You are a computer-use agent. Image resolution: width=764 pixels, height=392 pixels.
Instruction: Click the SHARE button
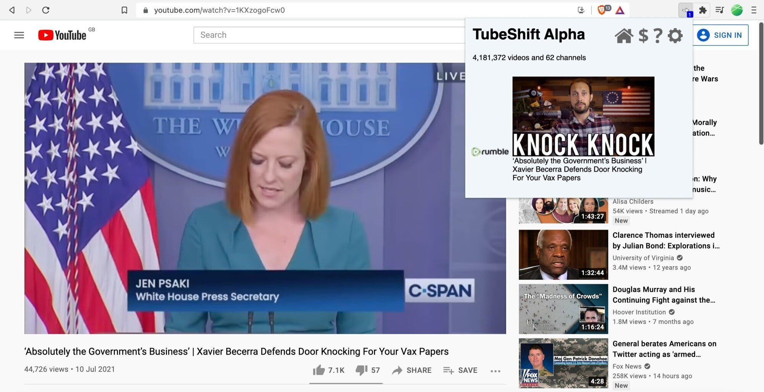pos(412,370)
